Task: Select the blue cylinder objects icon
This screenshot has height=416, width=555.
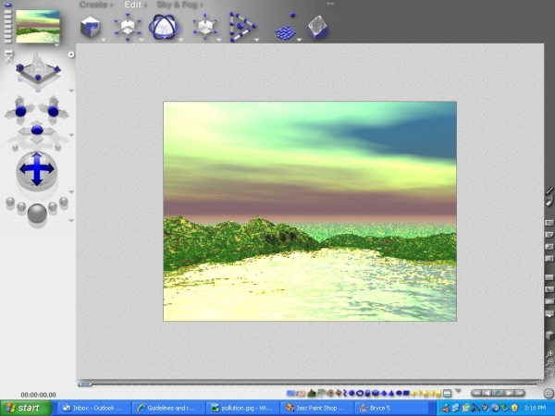Action: (x=368, y=393)
